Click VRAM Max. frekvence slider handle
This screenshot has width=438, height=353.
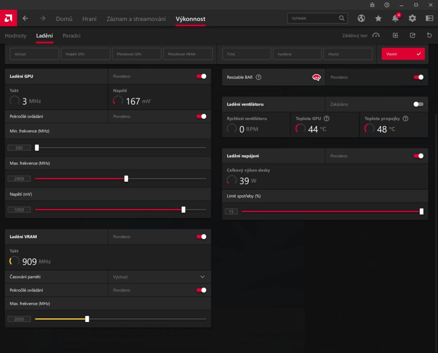87,319
